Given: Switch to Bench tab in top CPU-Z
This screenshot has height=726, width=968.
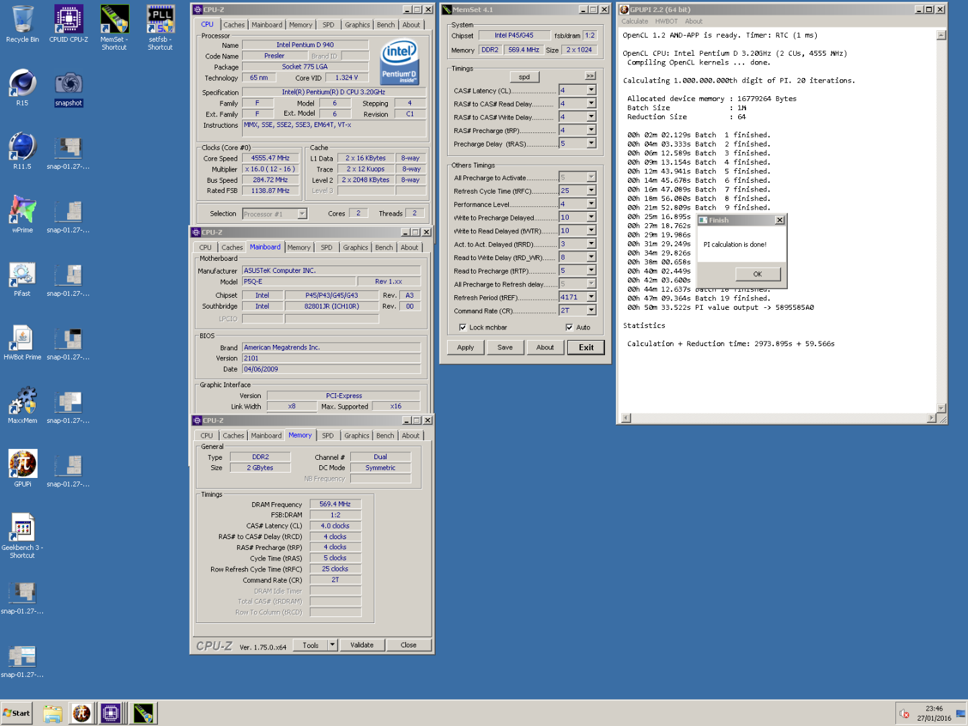Looking at the screenshot, I should tap(386, 25).
